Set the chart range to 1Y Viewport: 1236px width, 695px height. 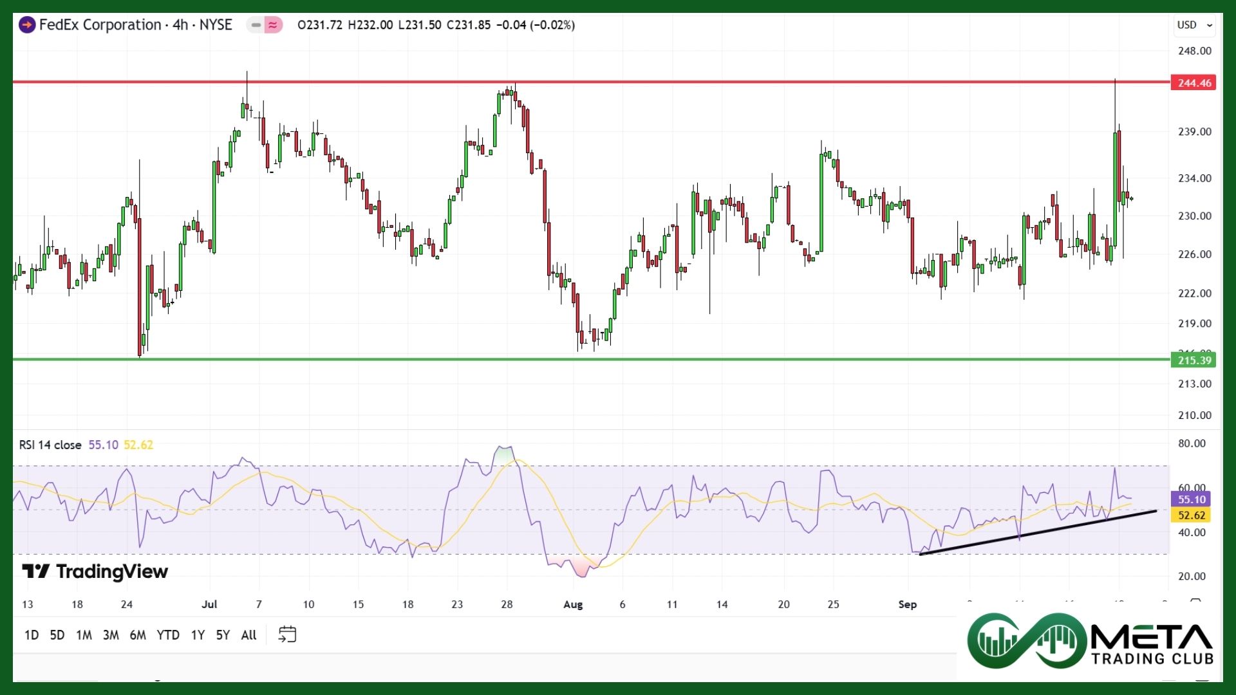click(198, 635)
